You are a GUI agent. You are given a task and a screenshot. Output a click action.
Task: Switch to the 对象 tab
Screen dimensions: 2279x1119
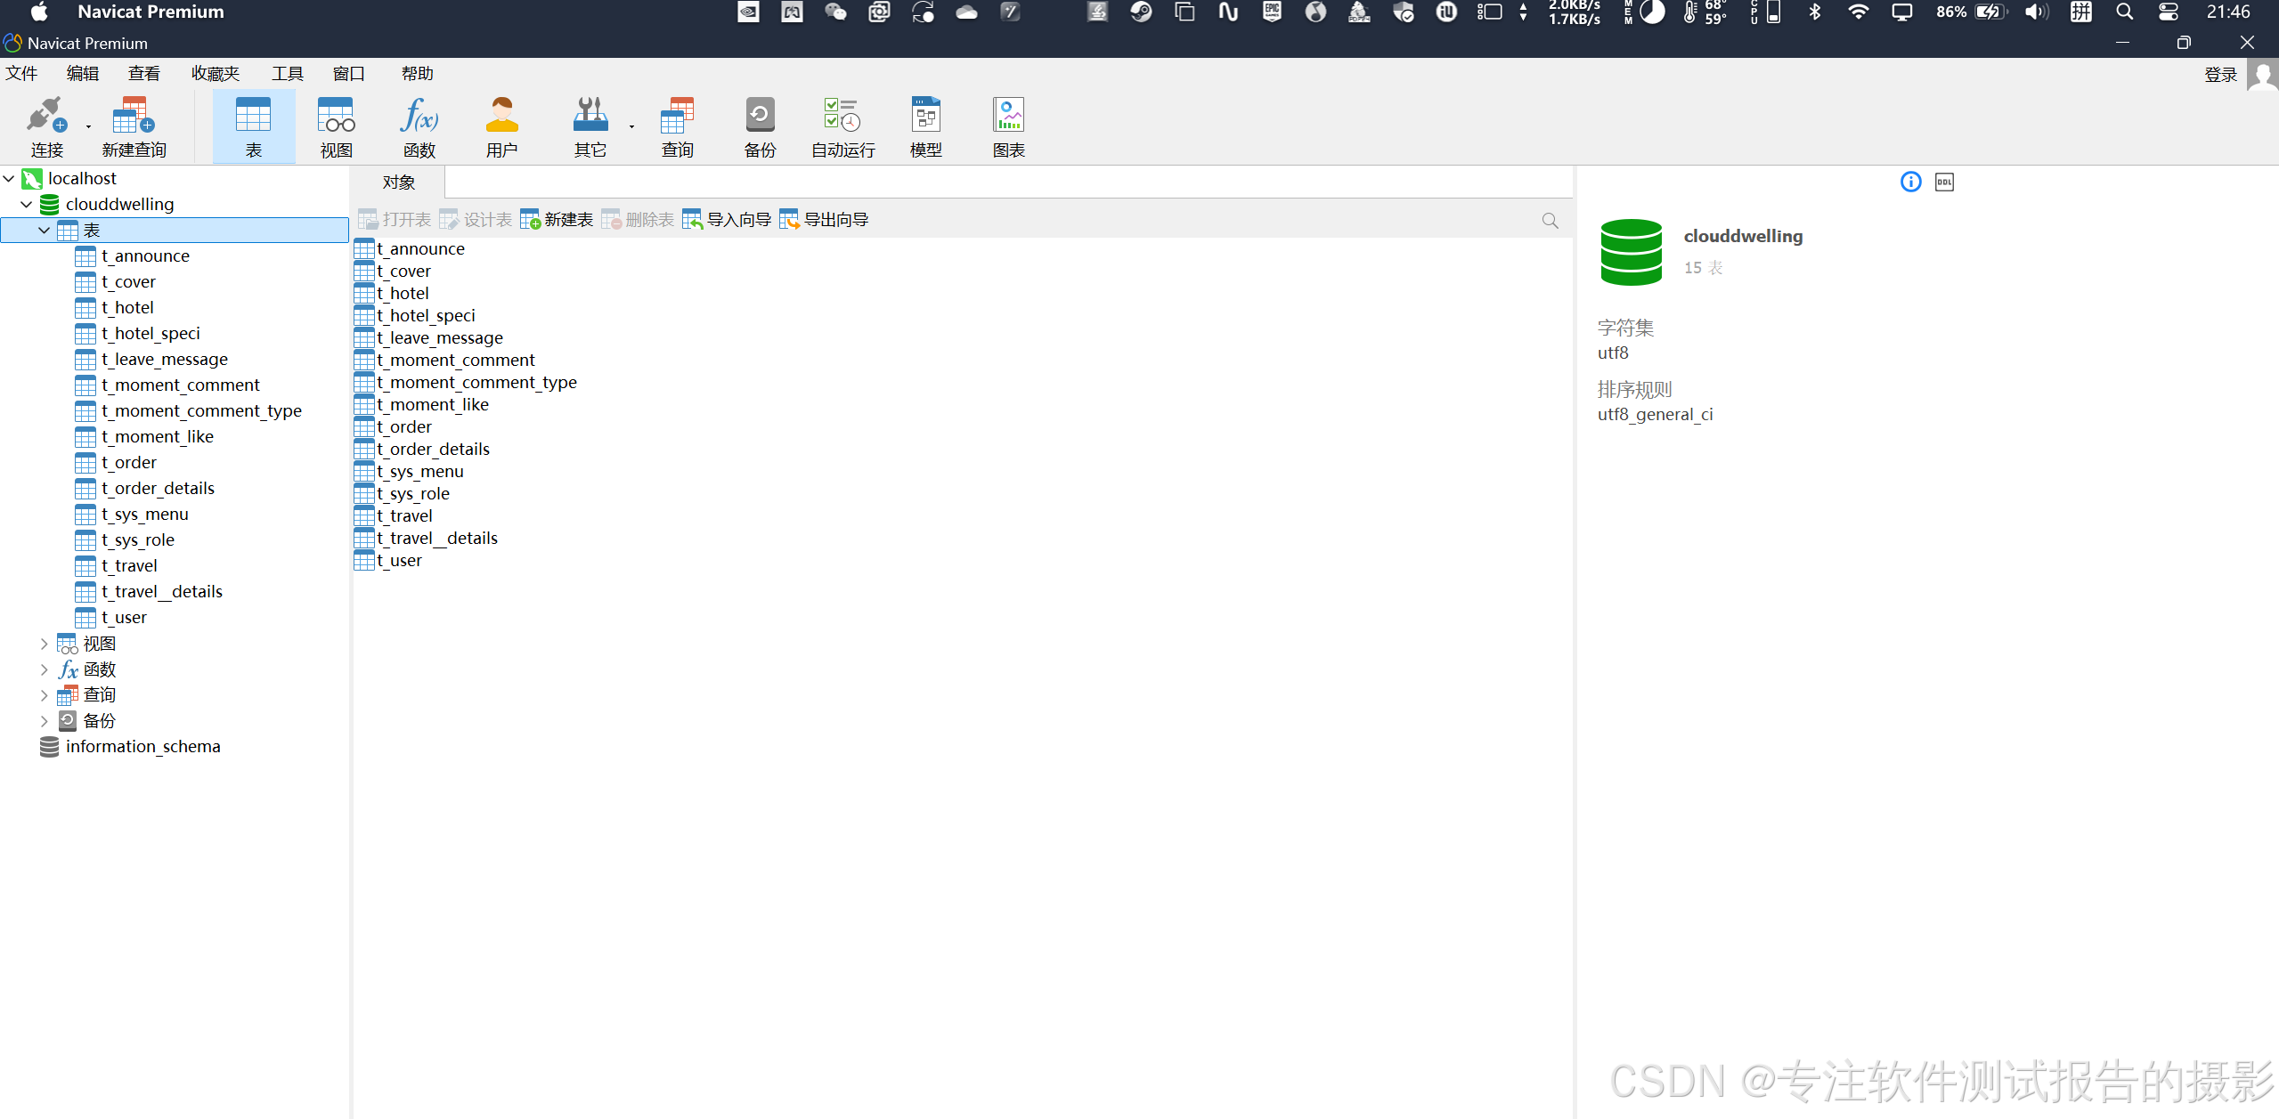point(398,182)
